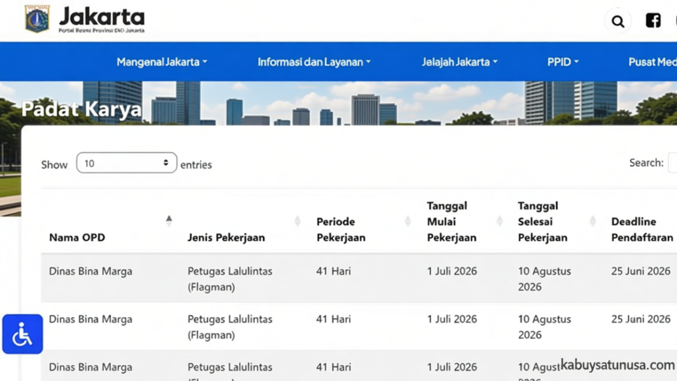This screenshot has height=381, width=677.
Task: Click second row 1 Juli 2026 cell
Action: [x=452, y=319]
